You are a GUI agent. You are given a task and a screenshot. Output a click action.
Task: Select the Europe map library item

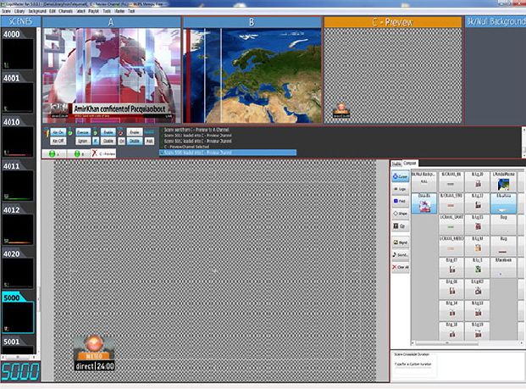pos(503,181)
